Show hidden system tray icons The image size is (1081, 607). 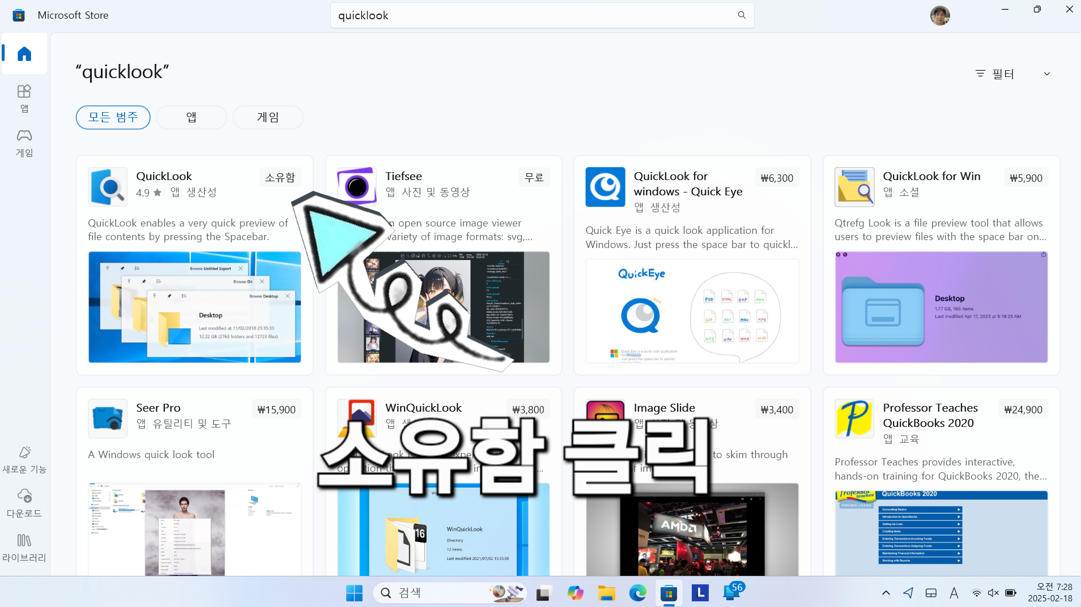tap(886, 593)
